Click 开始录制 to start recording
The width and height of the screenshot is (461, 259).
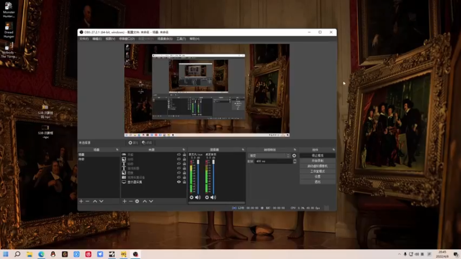point(318,161)
